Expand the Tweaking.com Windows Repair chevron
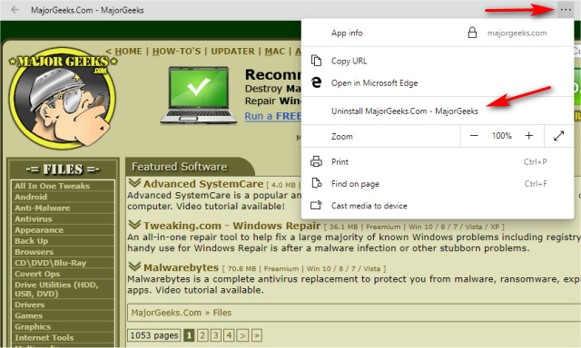The height and width of the screenshot is (348, 581). coord(134,225)
